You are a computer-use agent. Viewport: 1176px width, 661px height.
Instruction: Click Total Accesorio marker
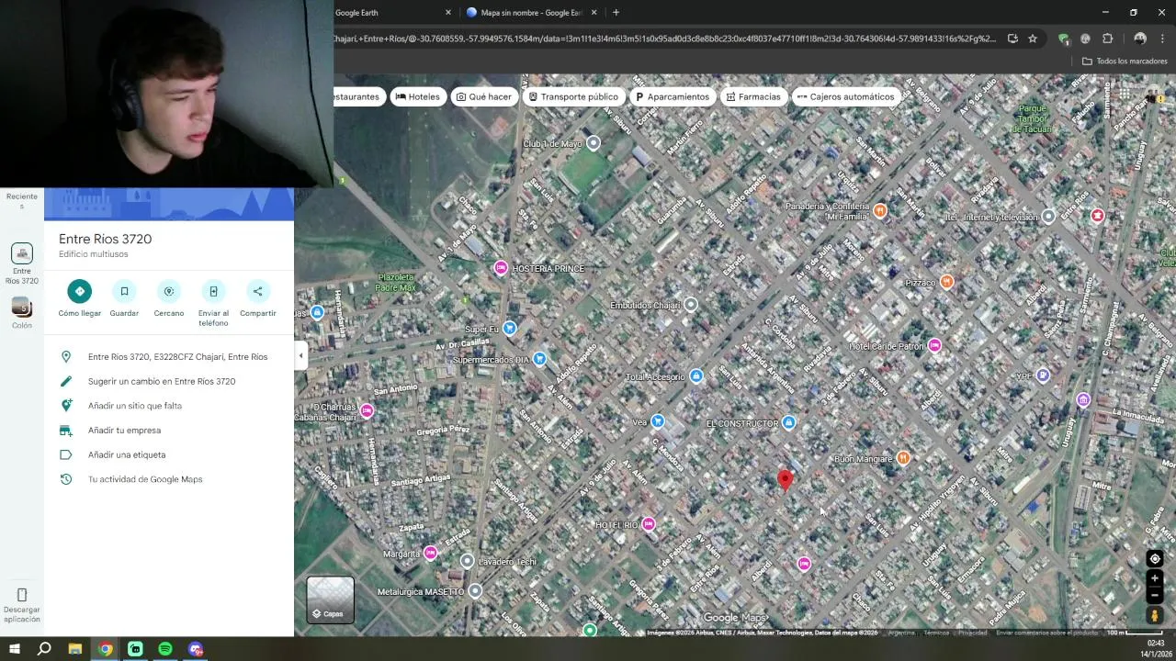point(696,376)
